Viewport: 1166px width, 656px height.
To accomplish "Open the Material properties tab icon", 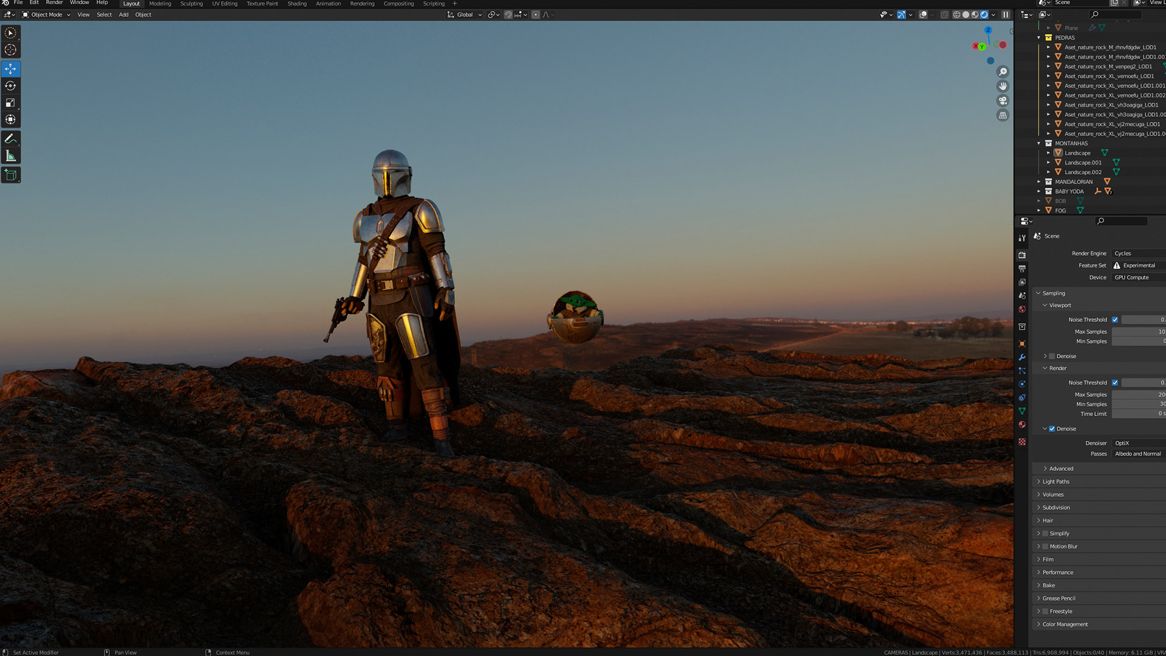I will tap(1022, 425).
